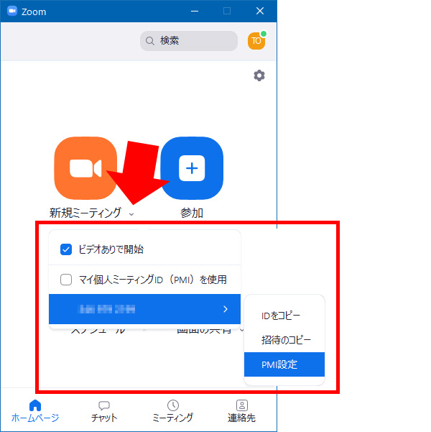Choose 招待のコピー menu item

[286, 340]
